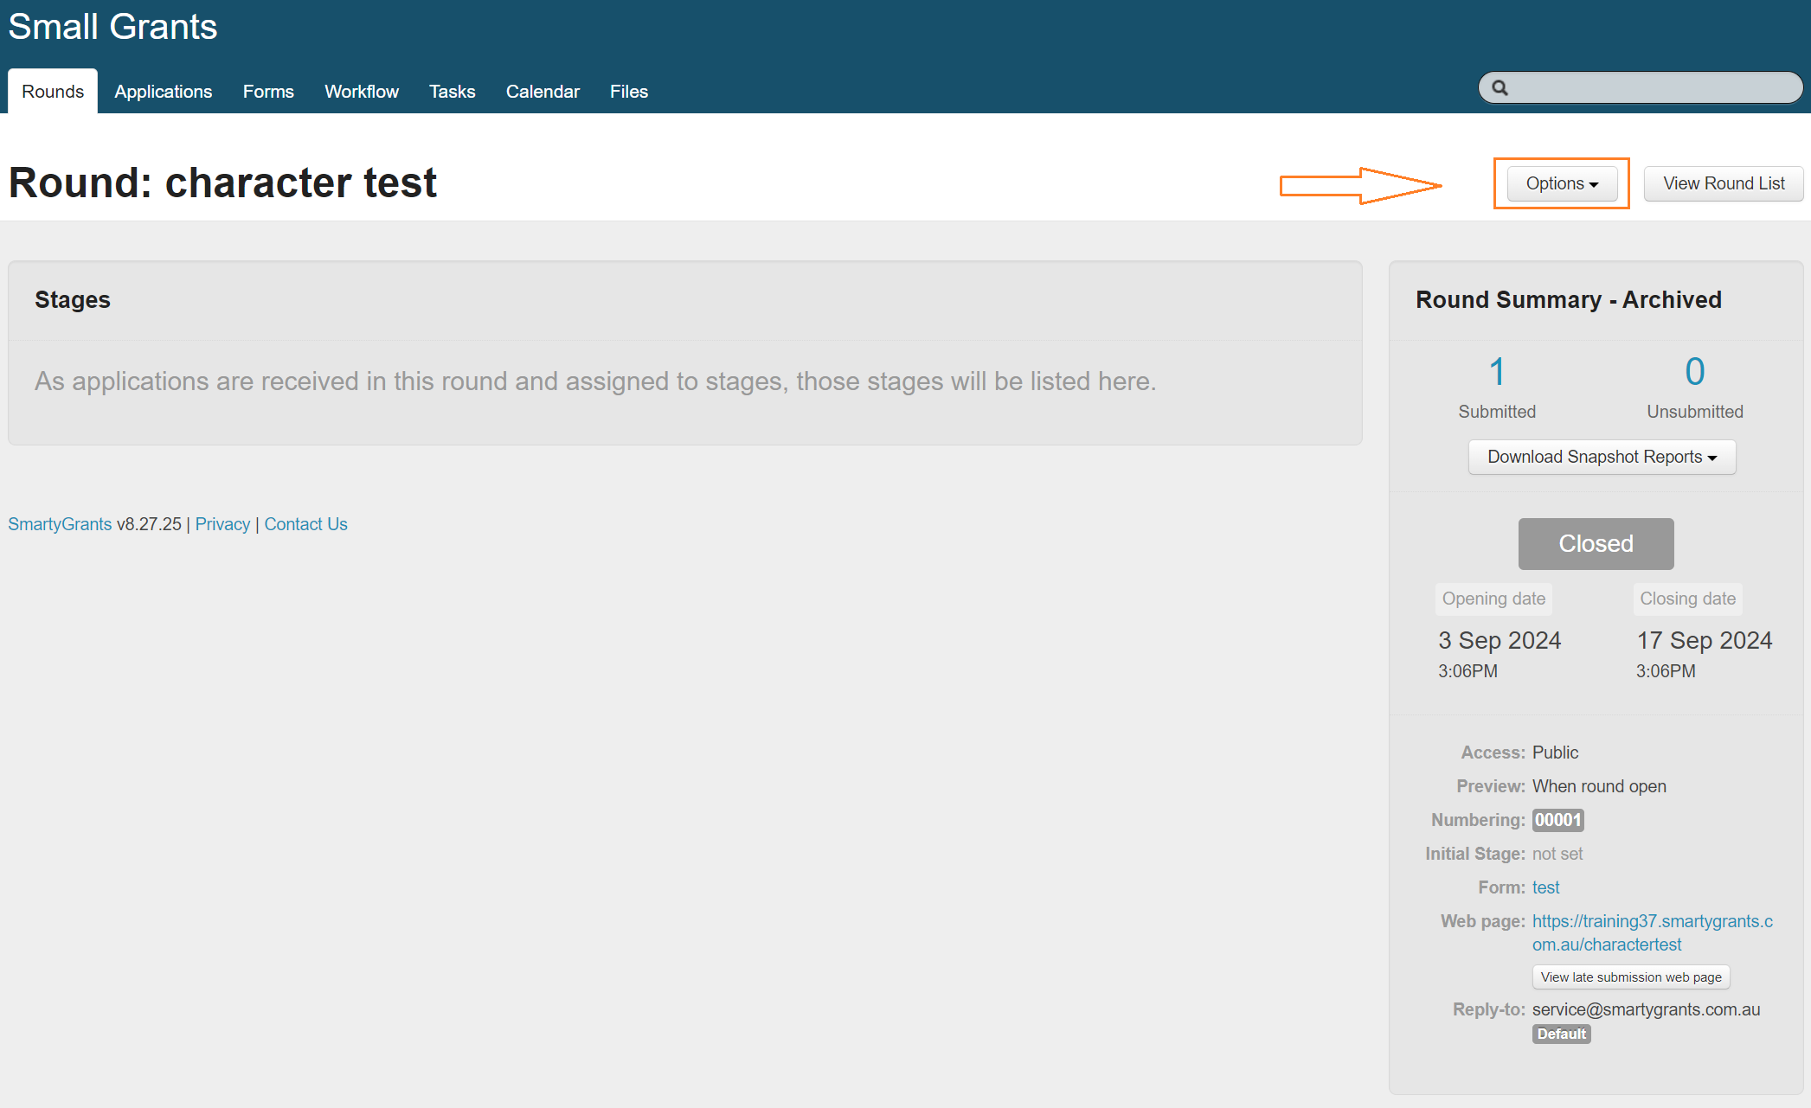Select the Tasks tab
This screenshot has height=1108, width=1811.
point(452,92)
